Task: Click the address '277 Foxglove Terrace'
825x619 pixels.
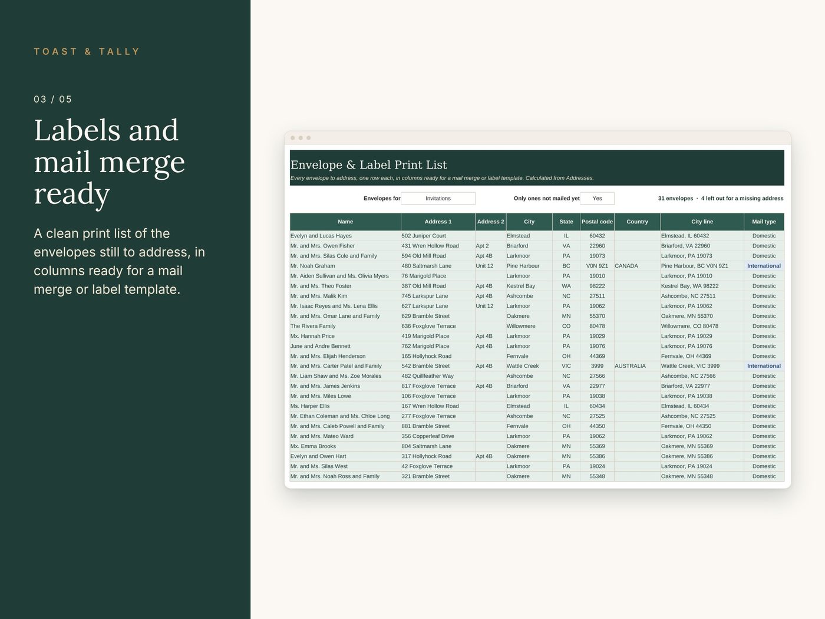Action: coord(429,416)
